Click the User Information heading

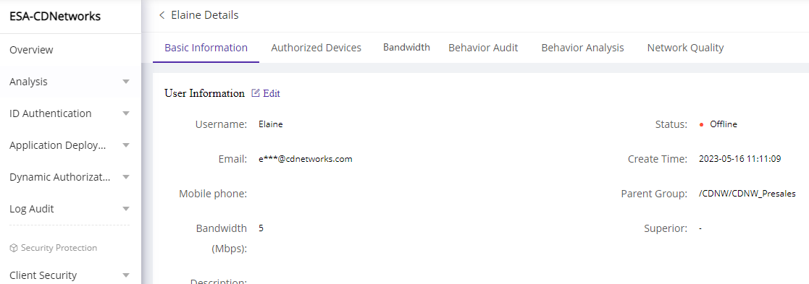point(204,93)
